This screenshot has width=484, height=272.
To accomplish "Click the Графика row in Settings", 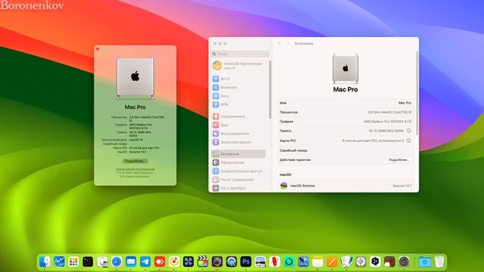I will pos(346,122).
